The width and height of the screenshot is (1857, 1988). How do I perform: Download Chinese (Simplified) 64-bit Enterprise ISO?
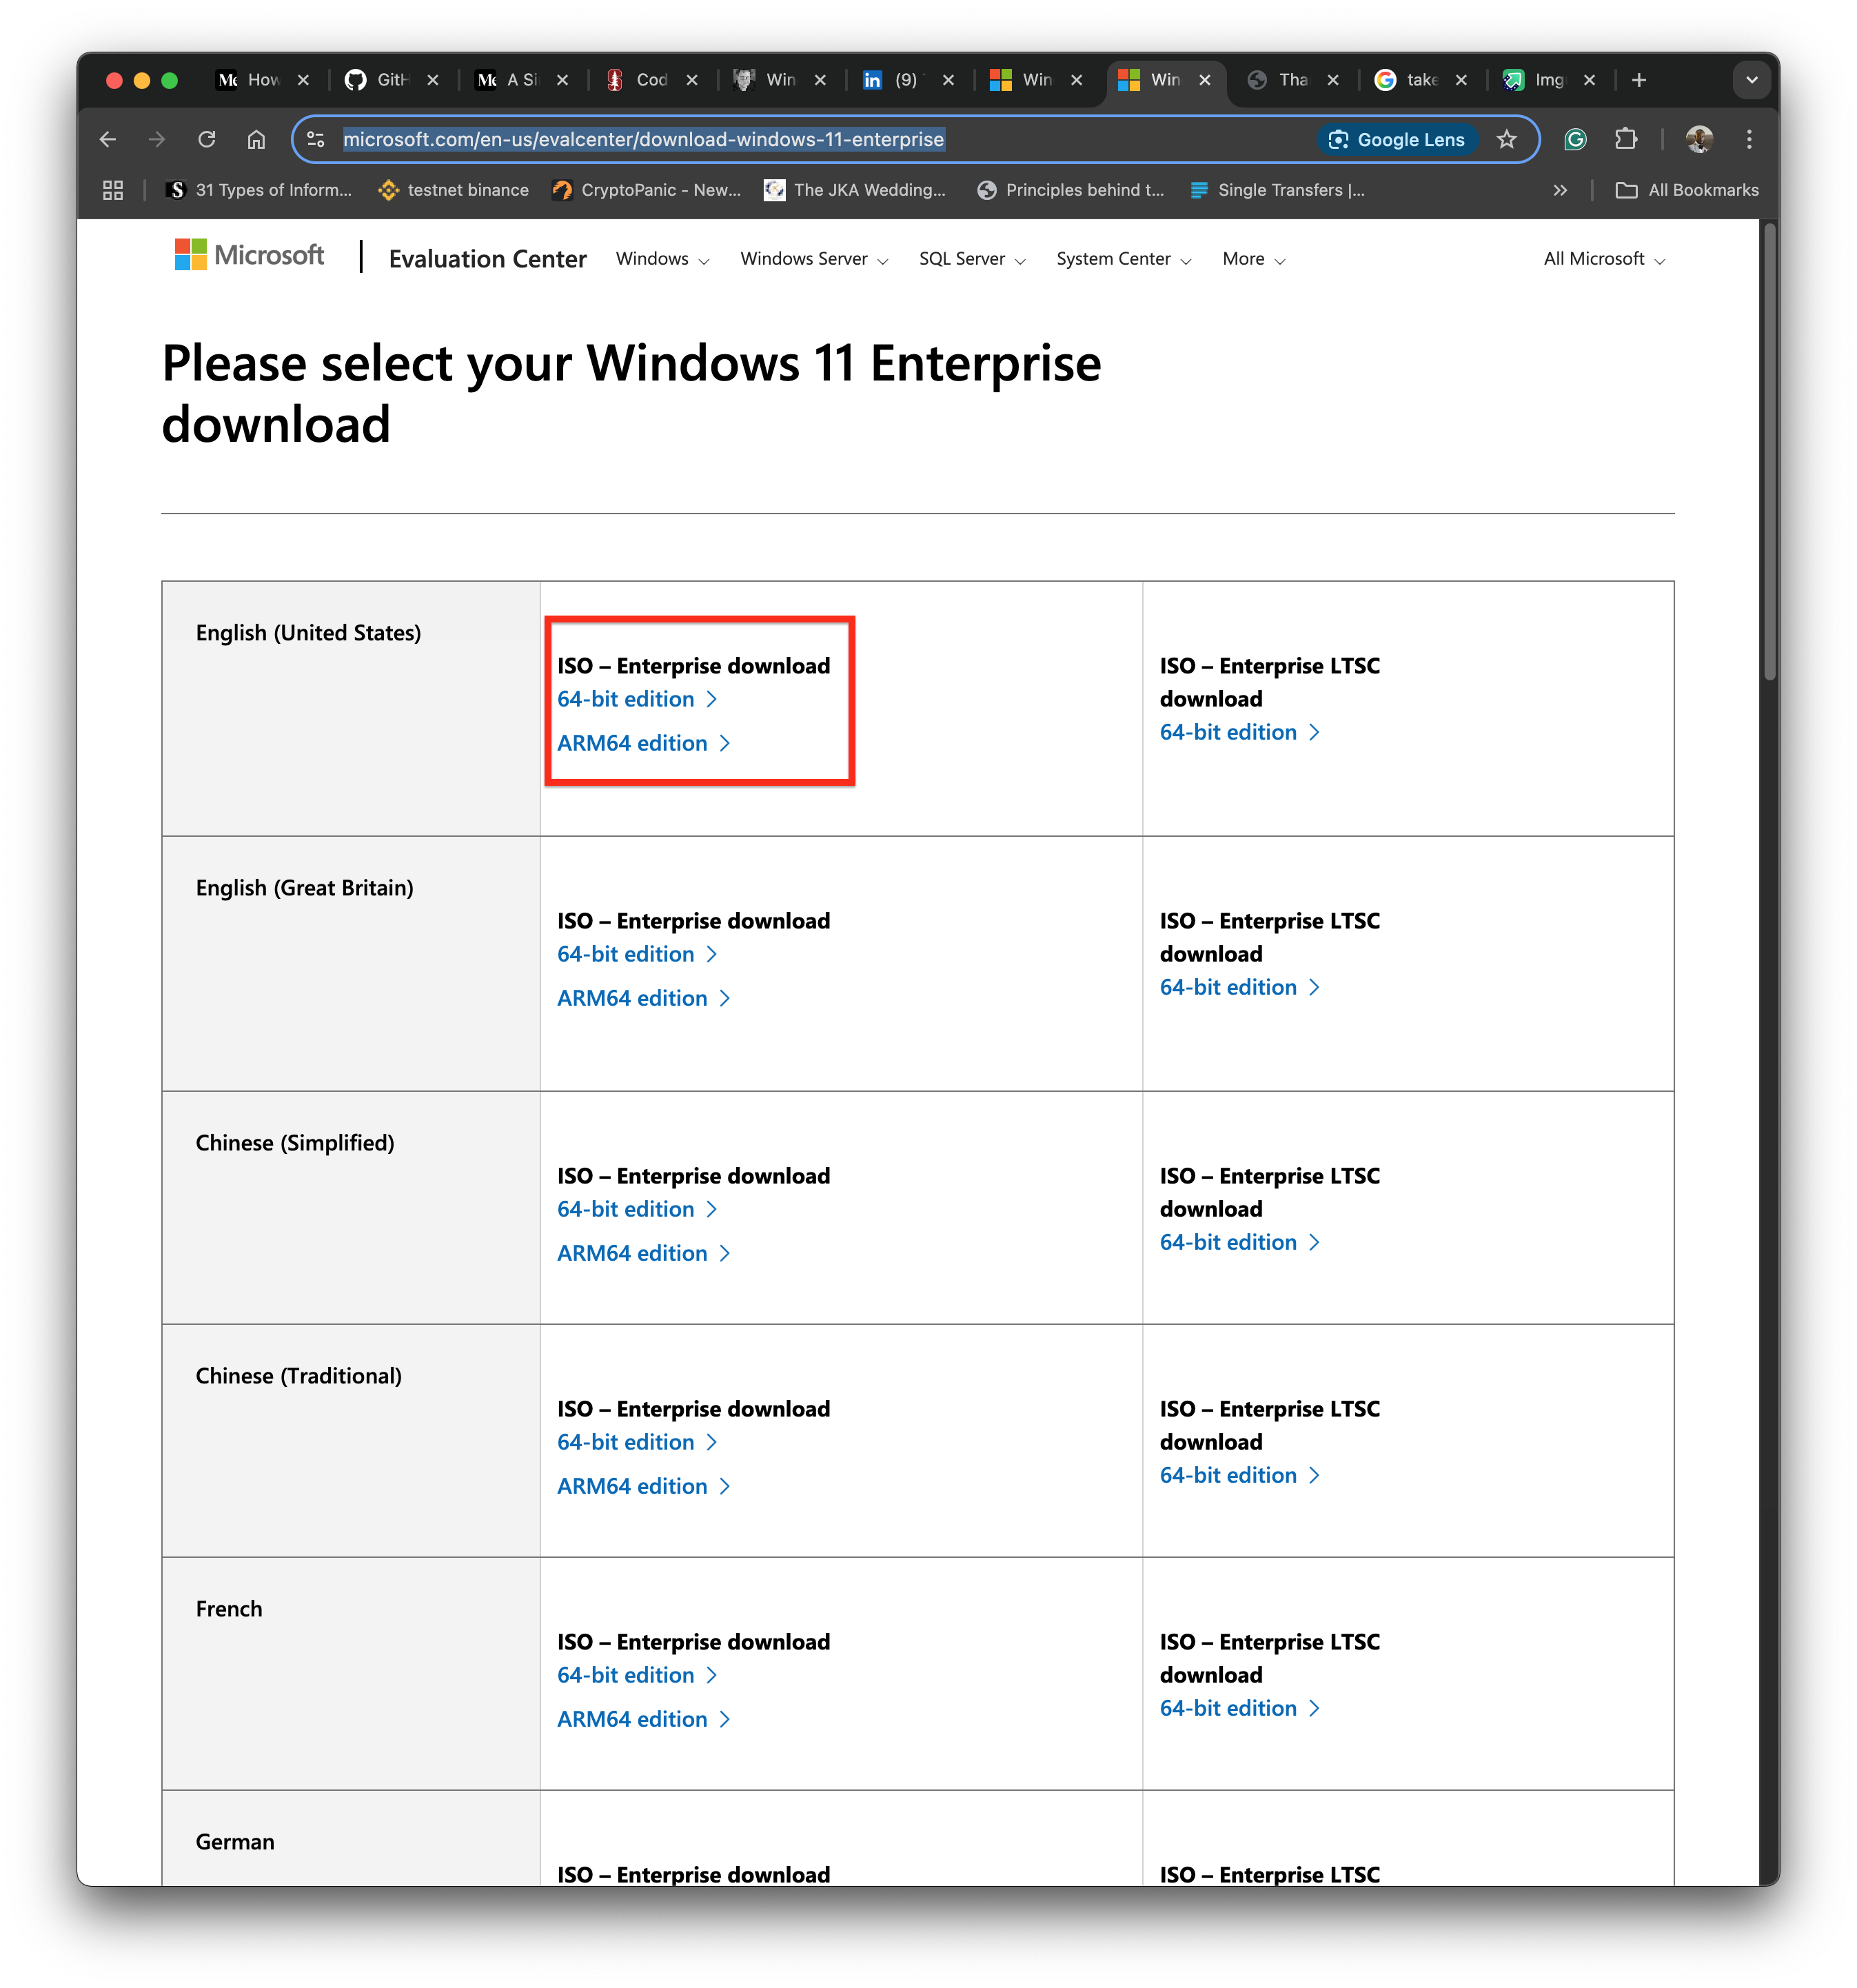coord(637,1209)
